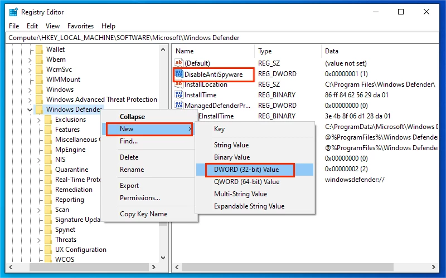Click the windowsdefender:// data value
The image size is (446, 278).
tap(355, 180)
